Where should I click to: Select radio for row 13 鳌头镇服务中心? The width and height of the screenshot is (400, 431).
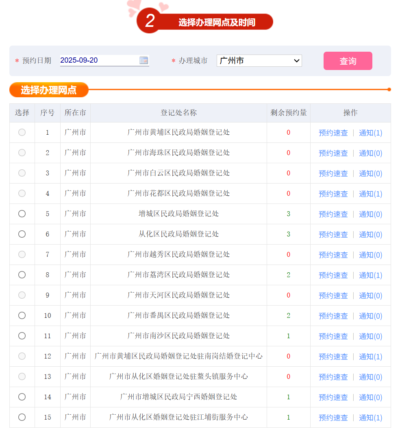point(22,376)
